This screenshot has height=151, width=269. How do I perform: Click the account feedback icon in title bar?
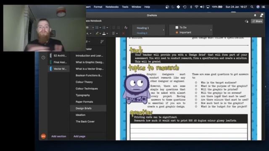coord(261,15)
